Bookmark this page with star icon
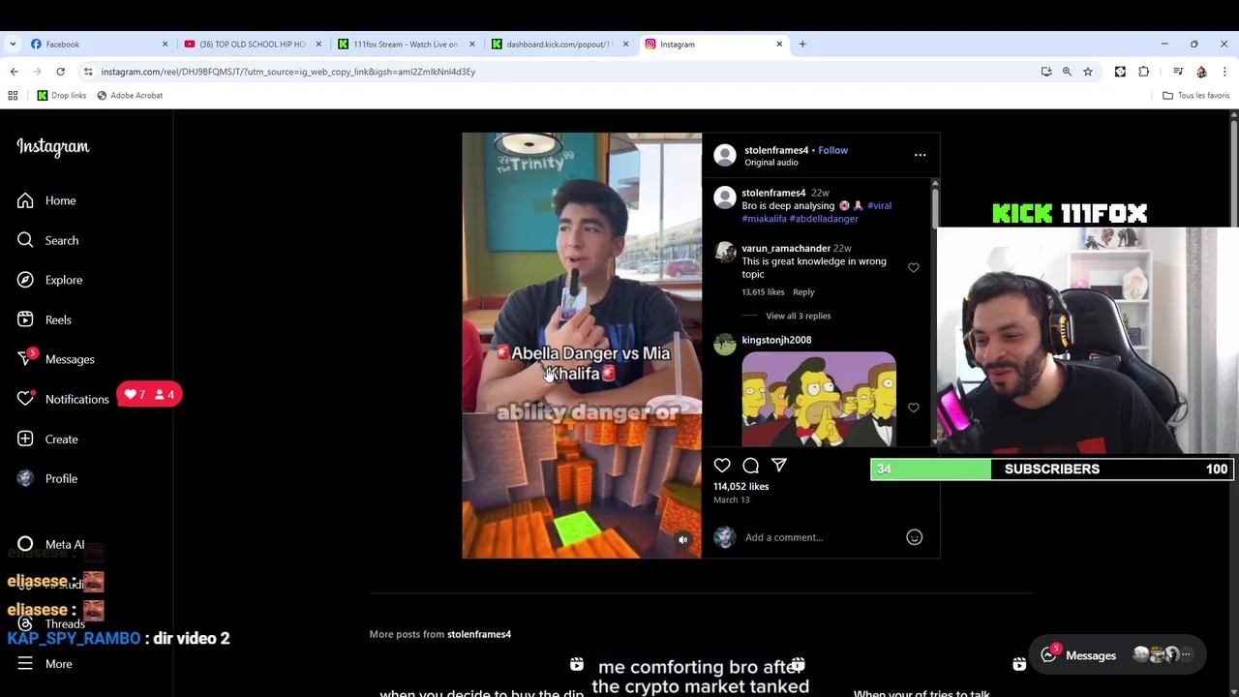 click(1088, 72)
